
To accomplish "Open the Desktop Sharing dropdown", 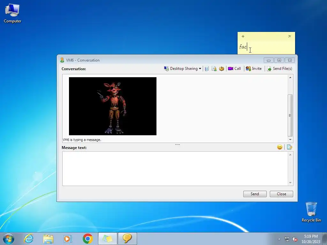I will coord(182,69).
